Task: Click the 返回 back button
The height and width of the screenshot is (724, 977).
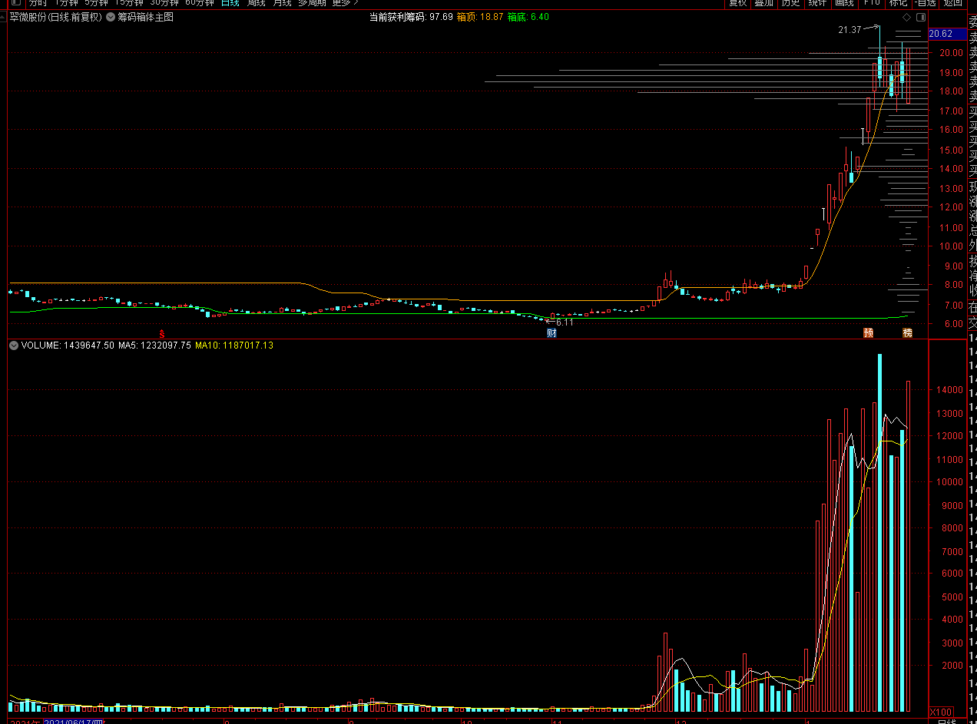Action: pyautogui.click(x=952, y=2)
